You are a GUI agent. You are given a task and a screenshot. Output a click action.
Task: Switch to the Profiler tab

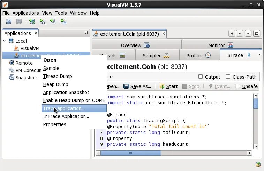[199, 55]
